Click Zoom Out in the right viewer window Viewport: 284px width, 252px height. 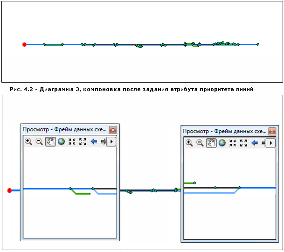point(200,143)
